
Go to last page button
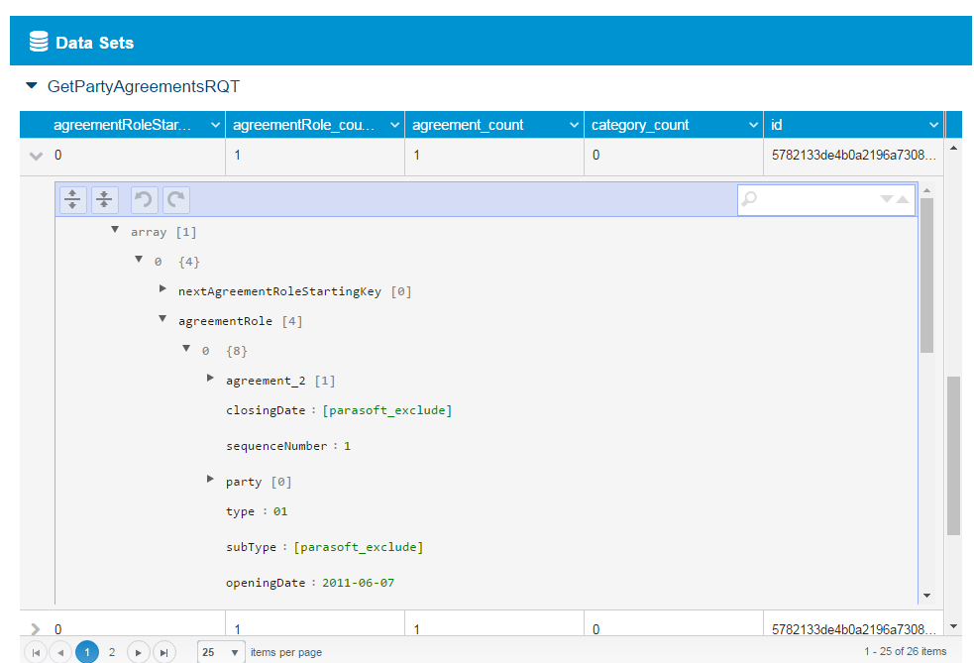[164, 652]
